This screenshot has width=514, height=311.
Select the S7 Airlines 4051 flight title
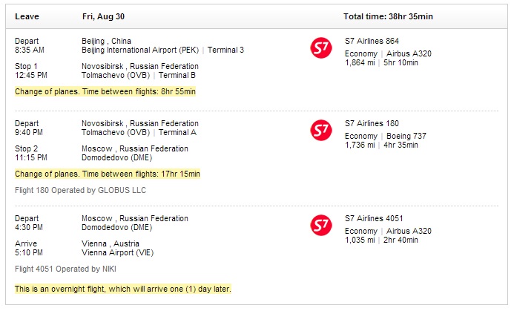point(374,218)
